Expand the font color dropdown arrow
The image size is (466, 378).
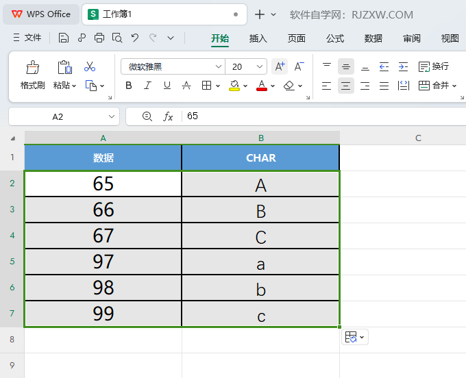pos(273,86)
